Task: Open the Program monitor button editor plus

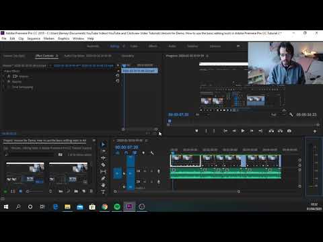Action: (315, 131)
